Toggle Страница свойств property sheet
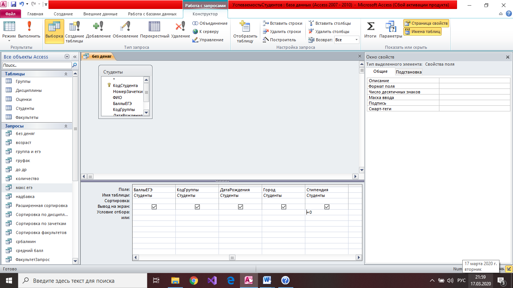Screen dimensions: 513x288 click(x=426, y=23)
